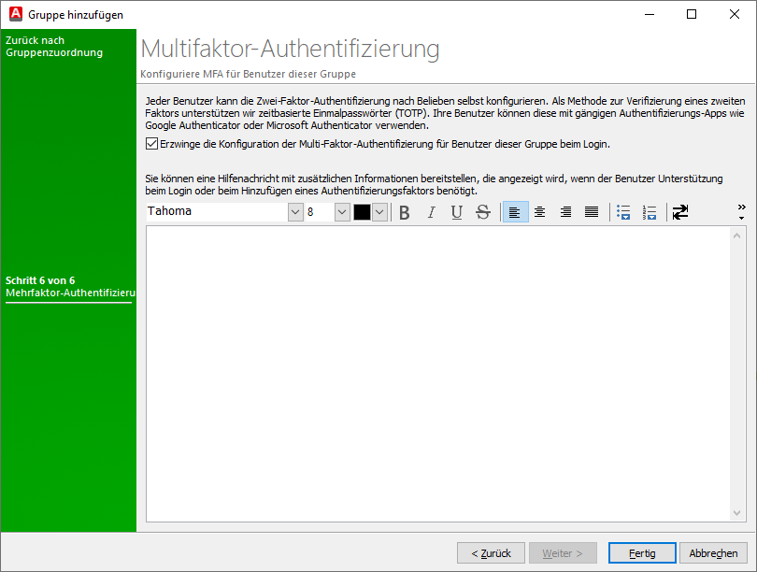
Task: Apply justified text alignment
Action: click(591, 212)
